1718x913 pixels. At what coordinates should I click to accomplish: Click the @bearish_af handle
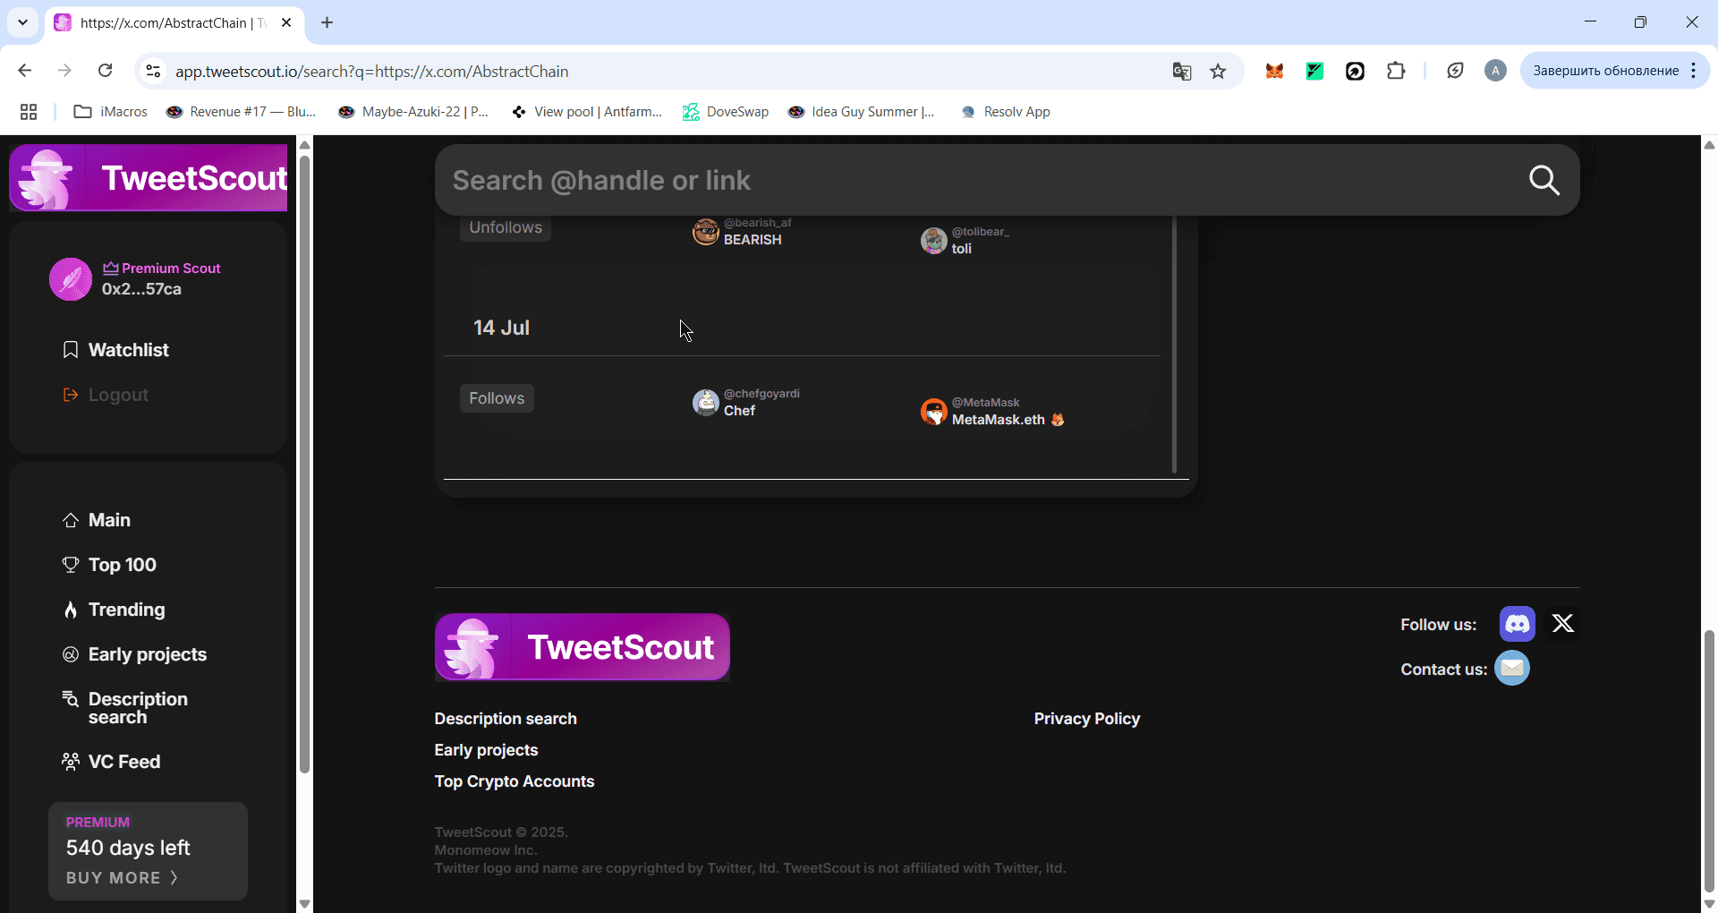(x=757, y=223)
